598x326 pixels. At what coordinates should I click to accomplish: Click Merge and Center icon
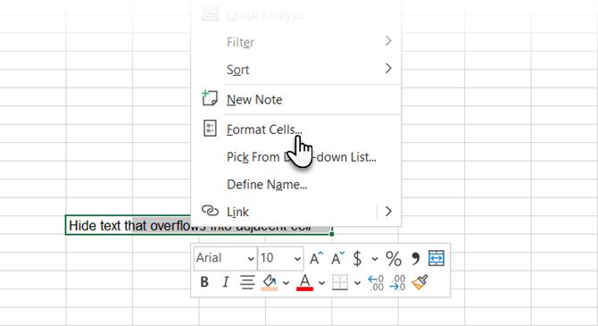click(436, 258)
